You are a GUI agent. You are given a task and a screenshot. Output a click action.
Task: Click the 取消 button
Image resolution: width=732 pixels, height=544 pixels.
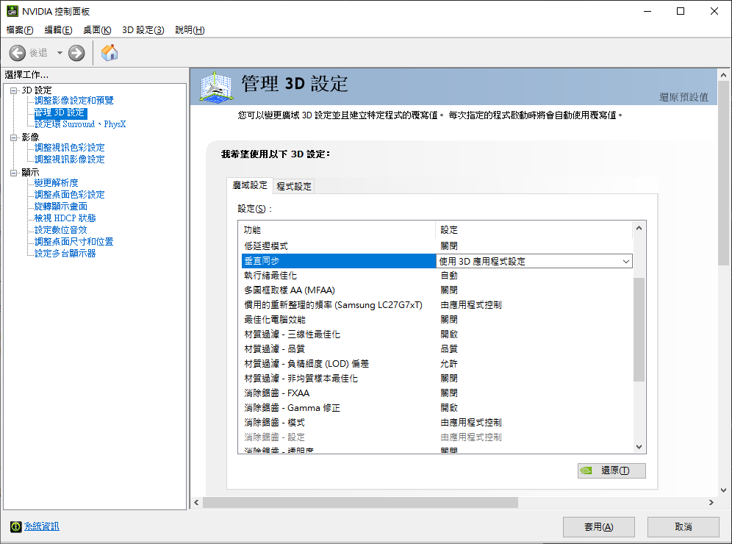tap(683, 526)
